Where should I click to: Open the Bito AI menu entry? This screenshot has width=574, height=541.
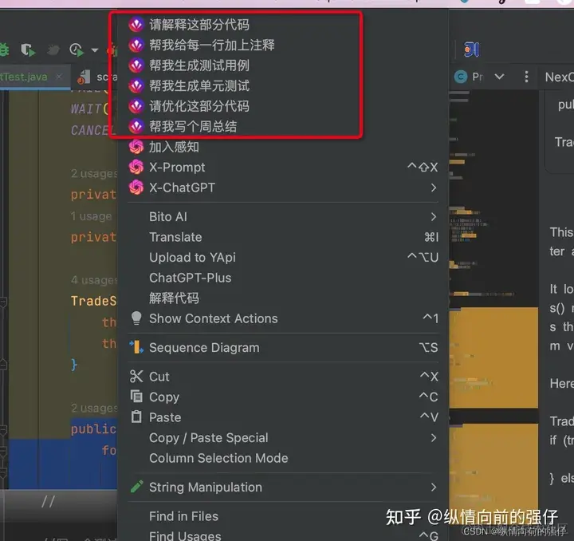click(282, 217)
